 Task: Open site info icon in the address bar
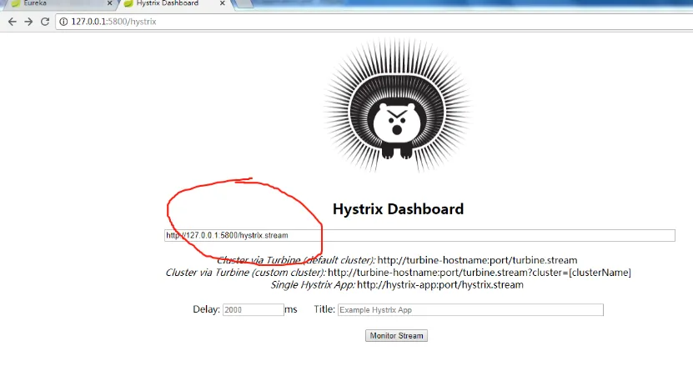[63, 22]
